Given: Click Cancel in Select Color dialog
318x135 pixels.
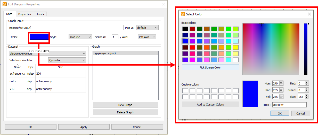Looking at the screenshot, I should click(301, 113).
